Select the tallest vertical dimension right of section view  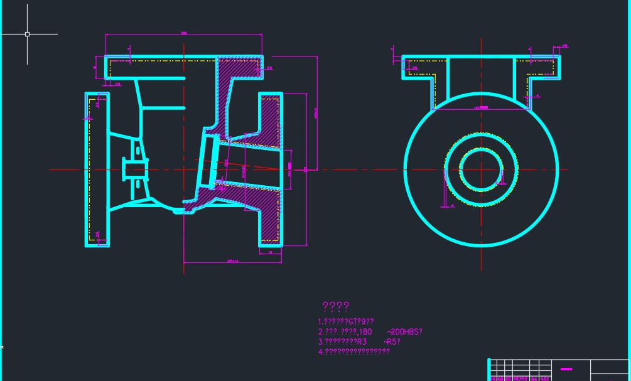point(317,113)
